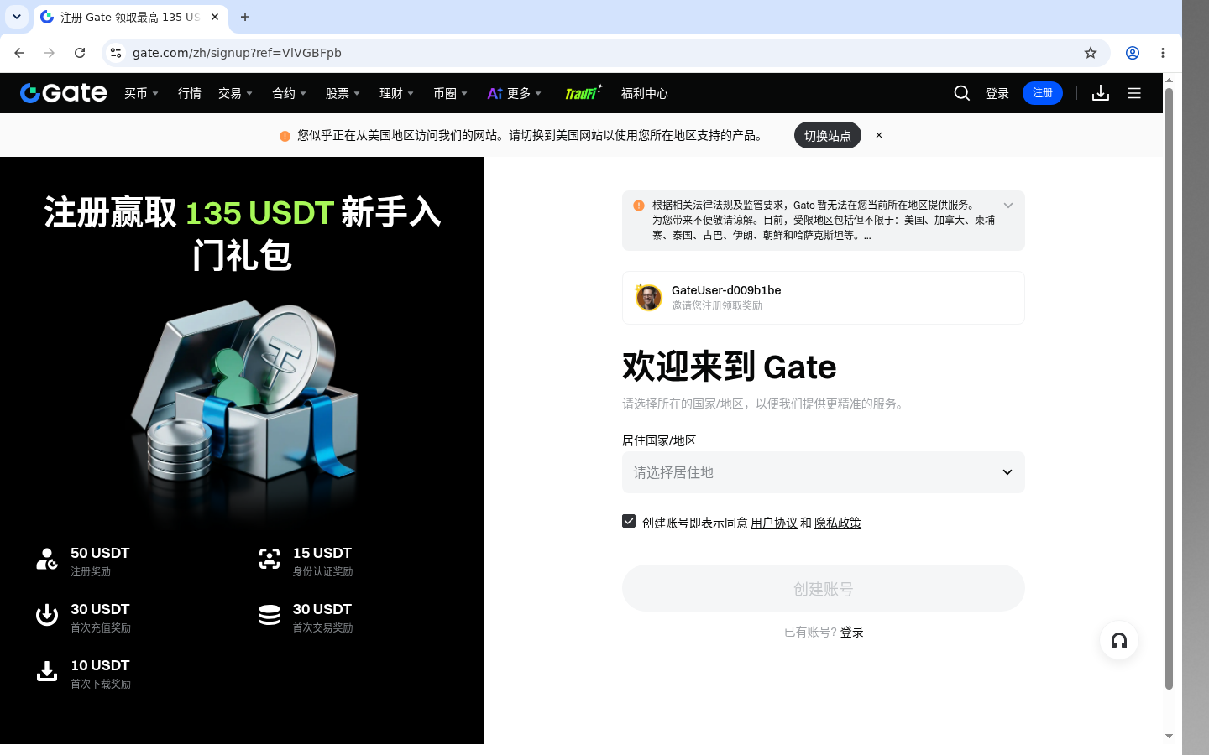Click the 切换站点 button
The width and height of the screenshot is (1209, 755).
coord(828,135)
